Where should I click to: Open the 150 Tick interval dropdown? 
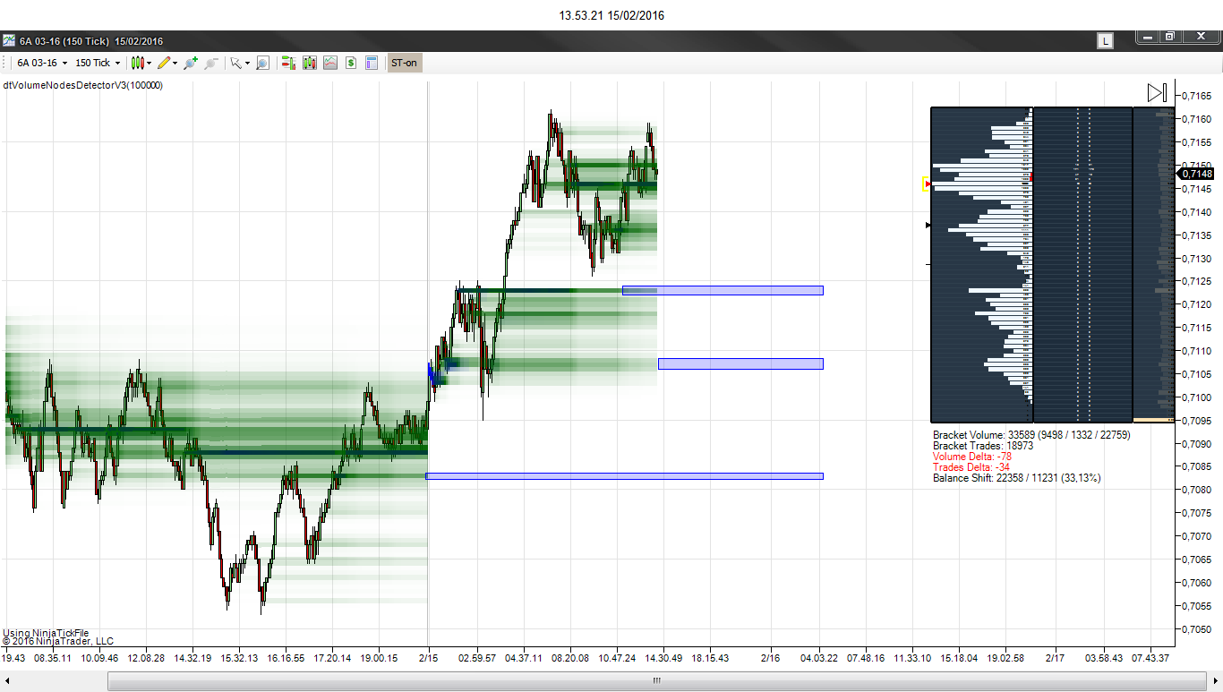pos(98,63)
